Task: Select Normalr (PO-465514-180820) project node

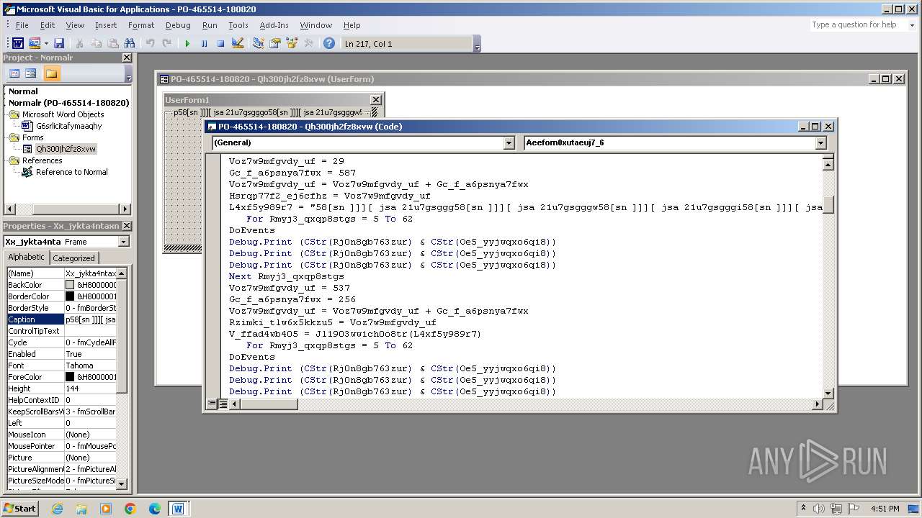Action: point(69,103)
